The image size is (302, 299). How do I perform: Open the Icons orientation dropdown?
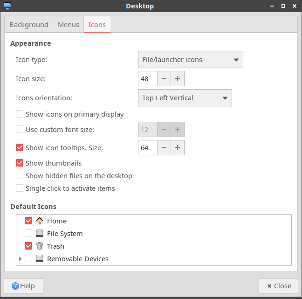click(x=185, y=98)
